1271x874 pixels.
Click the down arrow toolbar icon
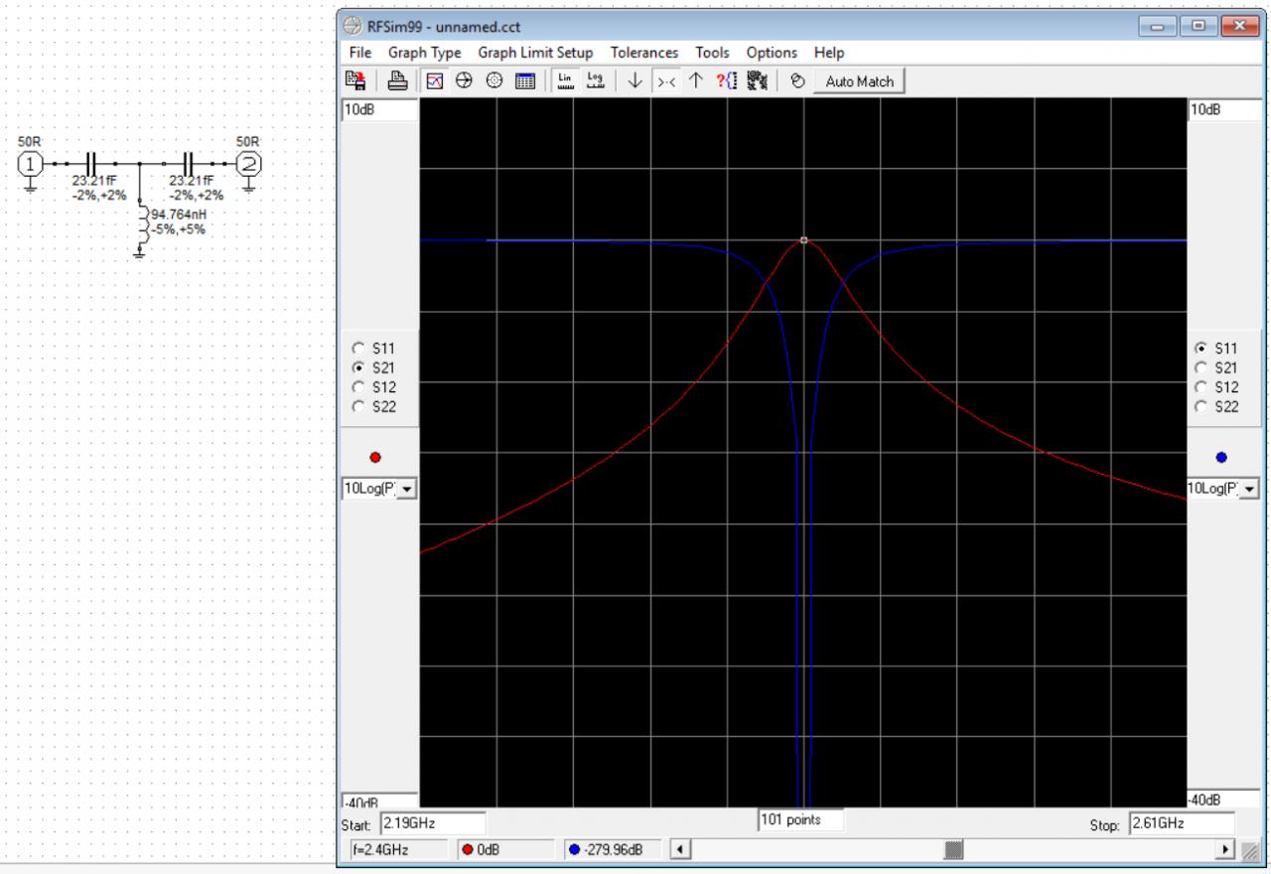tap(634, 81)
